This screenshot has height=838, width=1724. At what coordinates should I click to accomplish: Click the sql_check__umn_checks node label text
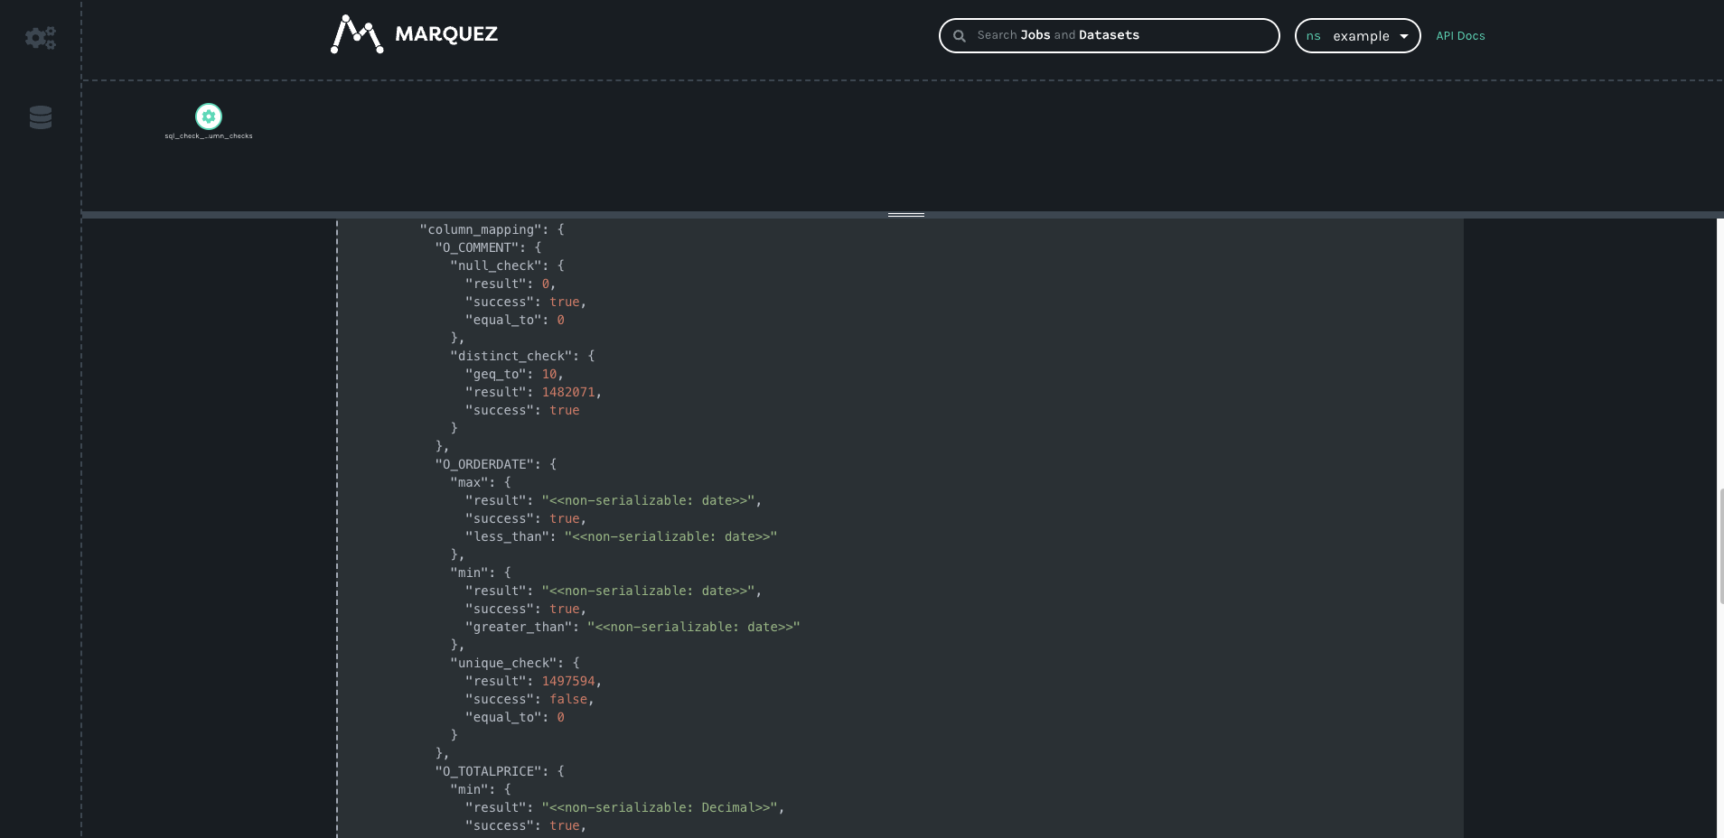[x=208, y=135]
